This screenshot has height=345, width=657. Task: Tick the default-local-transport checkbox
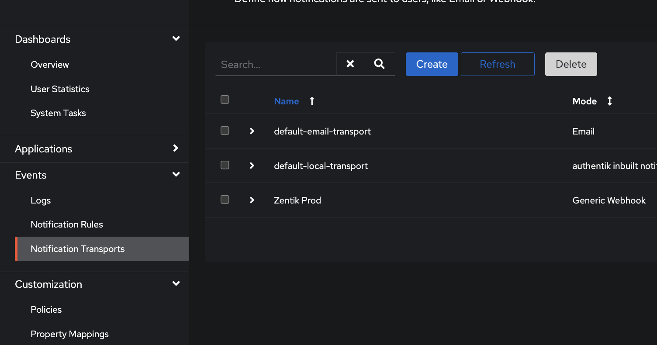225,165
